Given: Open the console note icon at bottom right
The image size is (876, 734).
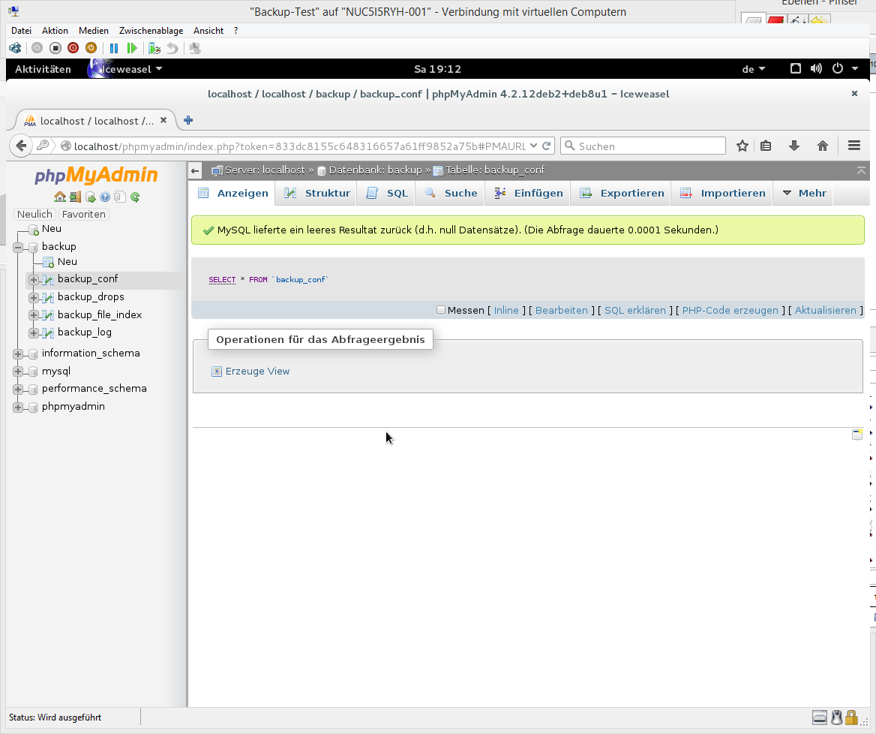Looking at the screenshot, I should click(x=857, y=435).
